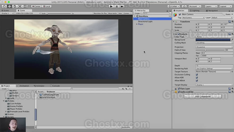The height and width of the screenshot is (132, 234).
Task: Open the Layout dropdown
Action: click(x=225, y=6)
